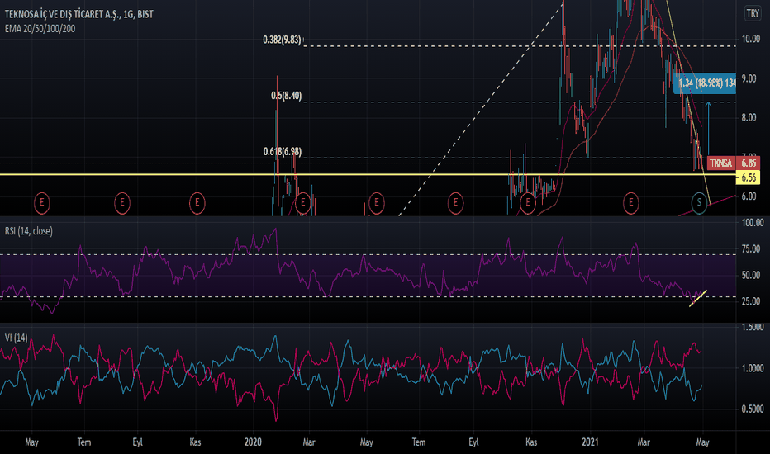This screenshot has width=770, height=454.
Task: Click the TEKNOSA İÇ VE DIŞ TİCARET chart title
Action: pyautogui.click(x=79, y=14)
